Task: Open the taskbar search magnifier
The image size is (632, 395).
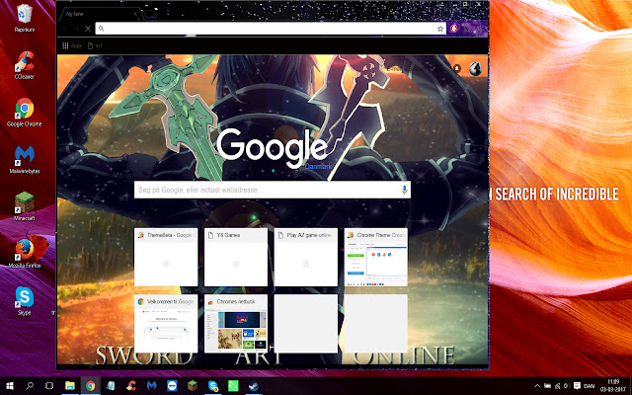Action: click(x=30, y=386)
